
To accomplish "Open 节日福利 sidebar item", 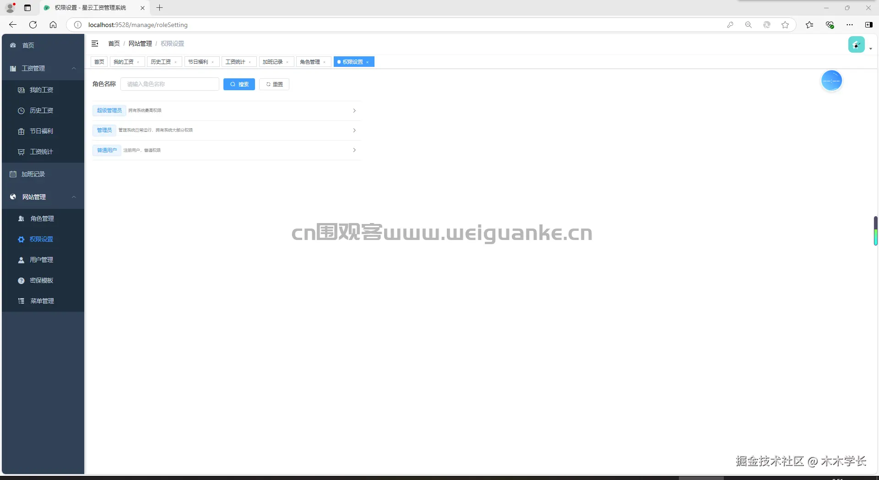I will point(43,131).
